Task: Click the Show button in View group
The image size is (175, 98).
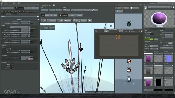Action: 52,10
